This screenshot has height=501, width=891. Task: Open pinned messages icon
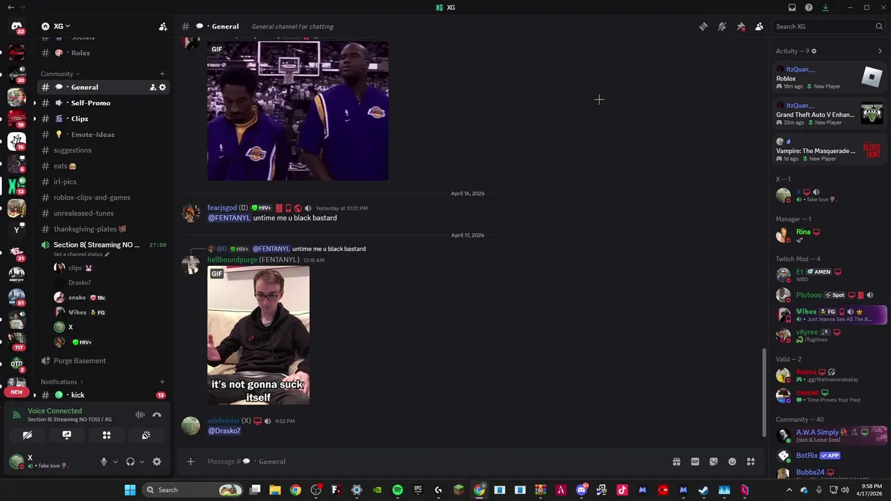(x=741, y=26)
